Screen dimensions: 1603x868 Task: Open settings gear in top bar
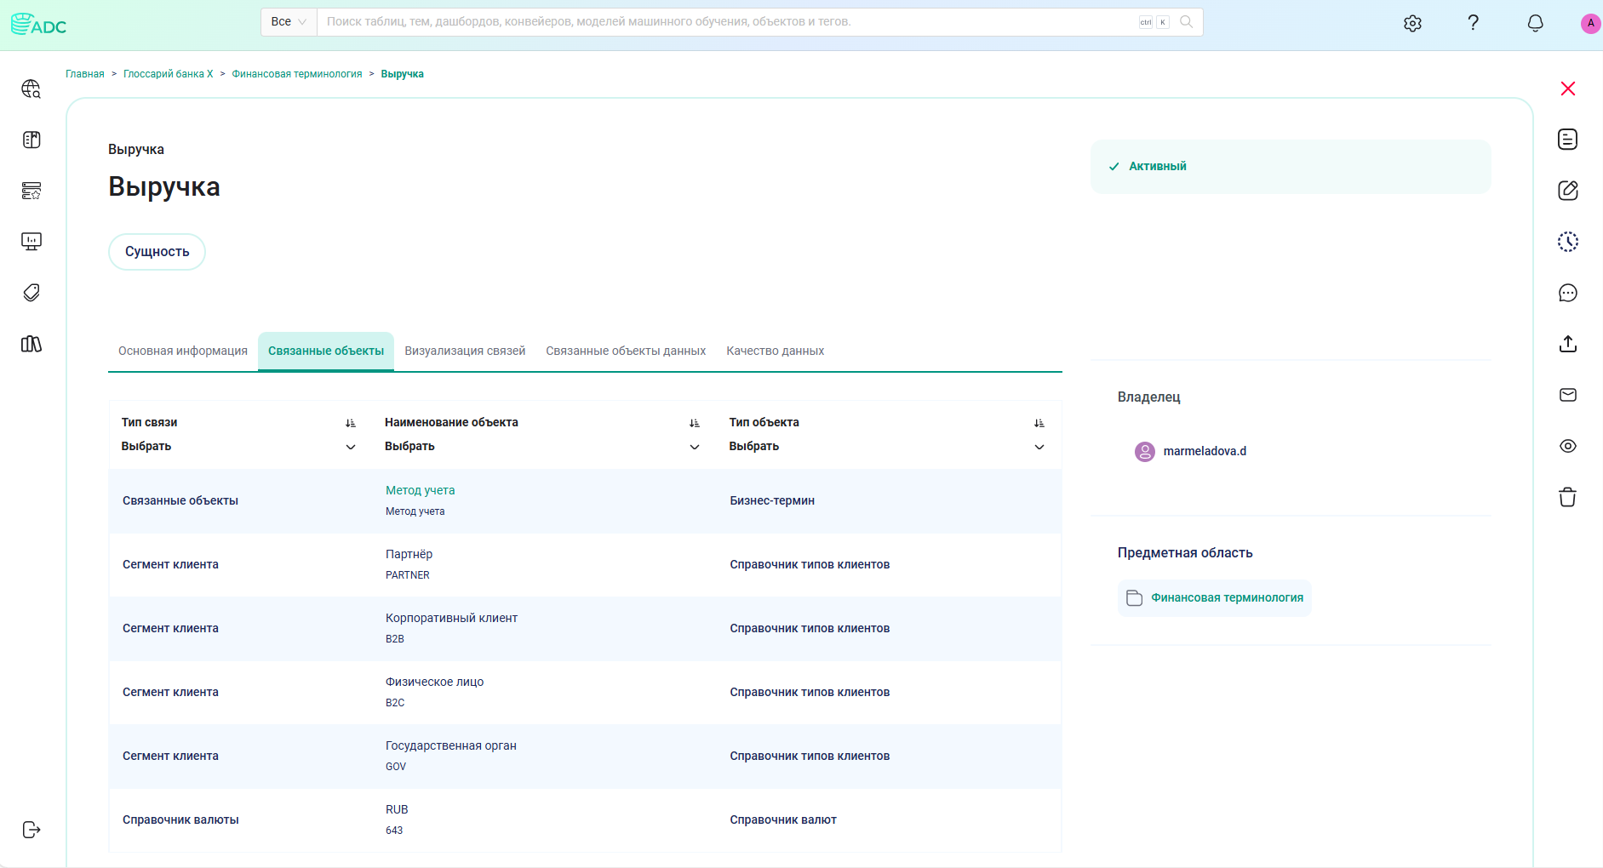point(1412,23)
